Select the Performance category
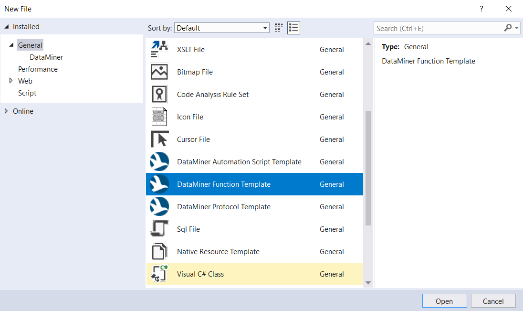Image resolution: width=523 pixels, height=311 pixels. click(x=38, y=69)
